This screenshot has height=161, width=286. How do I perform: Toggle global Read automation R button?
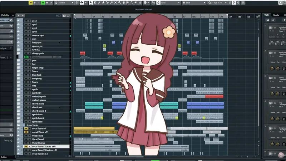pyautogui.click(x=43, y=2)
